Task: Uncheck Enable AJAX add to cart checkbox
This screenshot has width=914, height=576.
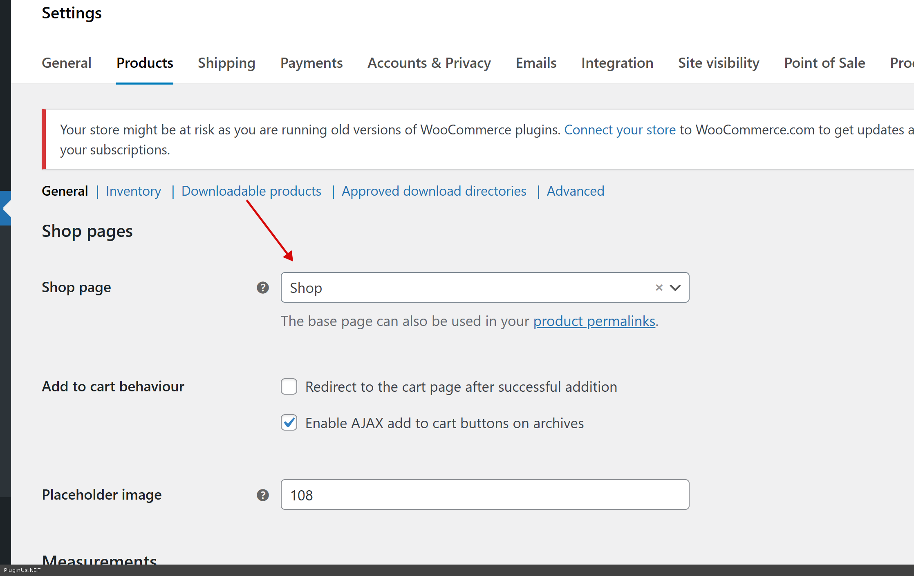Action: click(x=289, y=423)
